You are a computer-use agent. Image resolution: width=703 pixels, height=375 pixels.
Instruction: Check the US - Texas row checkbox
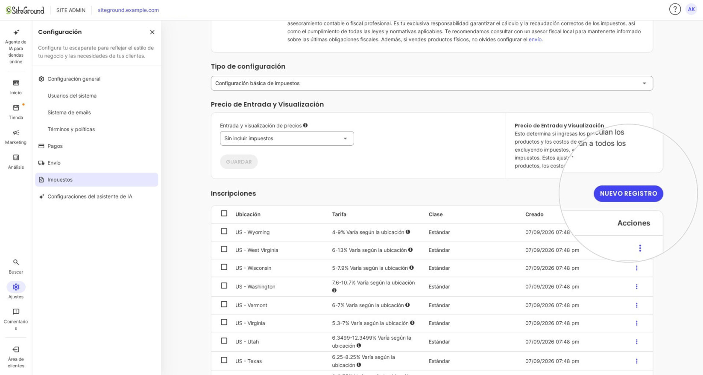pyautogui.click(x=224, y=361)
